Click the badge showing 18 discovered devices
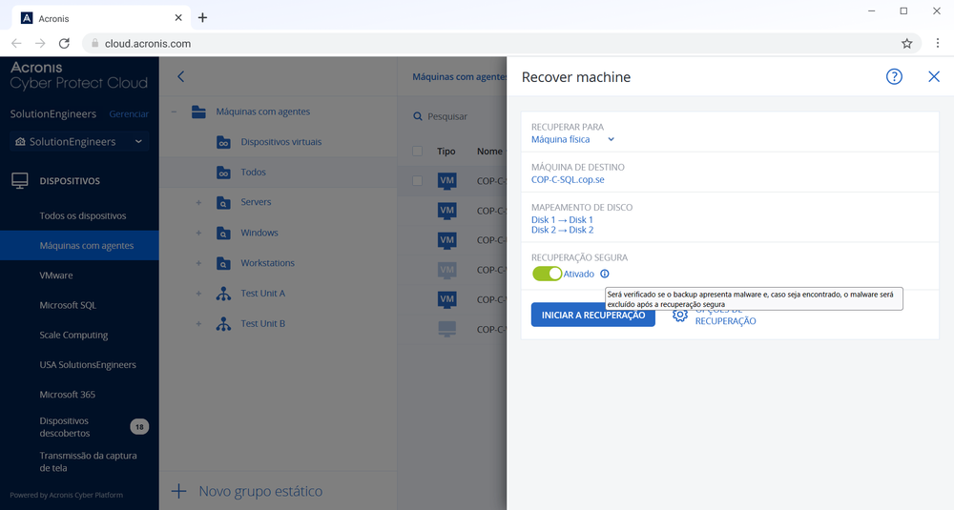The image size is (954, 510). [139, 427]
